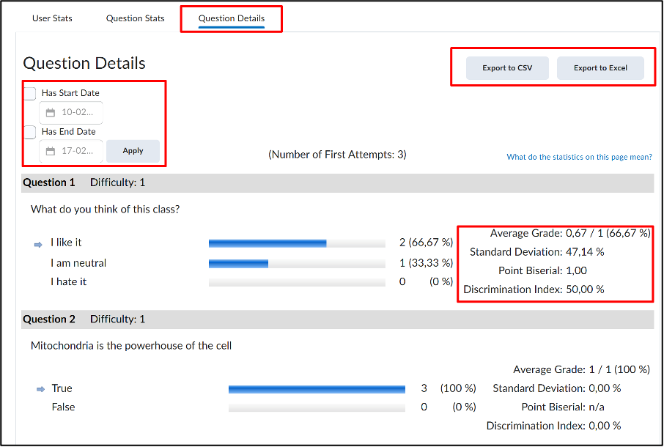Screen dimensions: 664x447
Task: Click the arrow icon next to True
Action: click(40, 389)
